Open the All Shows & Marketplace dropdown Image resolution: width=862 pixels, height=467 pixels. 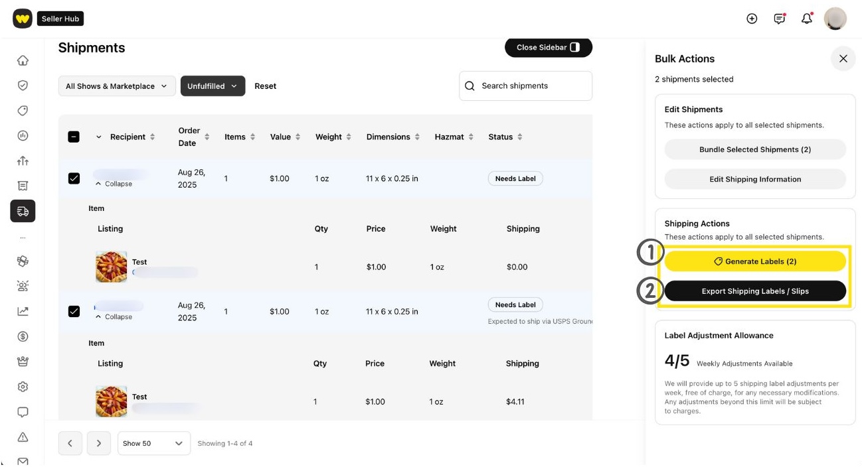[x=117, y=86]
